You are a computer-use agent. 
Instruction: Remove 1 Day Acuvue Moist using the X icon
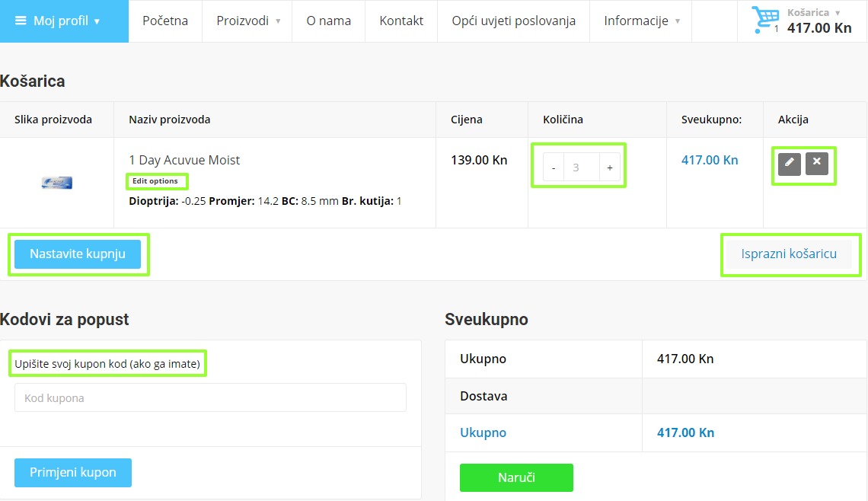(815, 164)
